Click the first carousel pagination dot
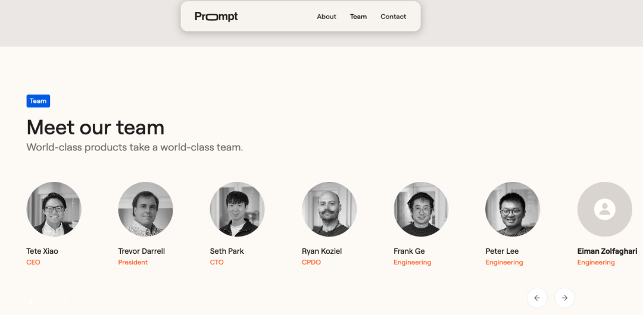Image resolution: width=643 pixels, height=315 pixels. point(31,303)
